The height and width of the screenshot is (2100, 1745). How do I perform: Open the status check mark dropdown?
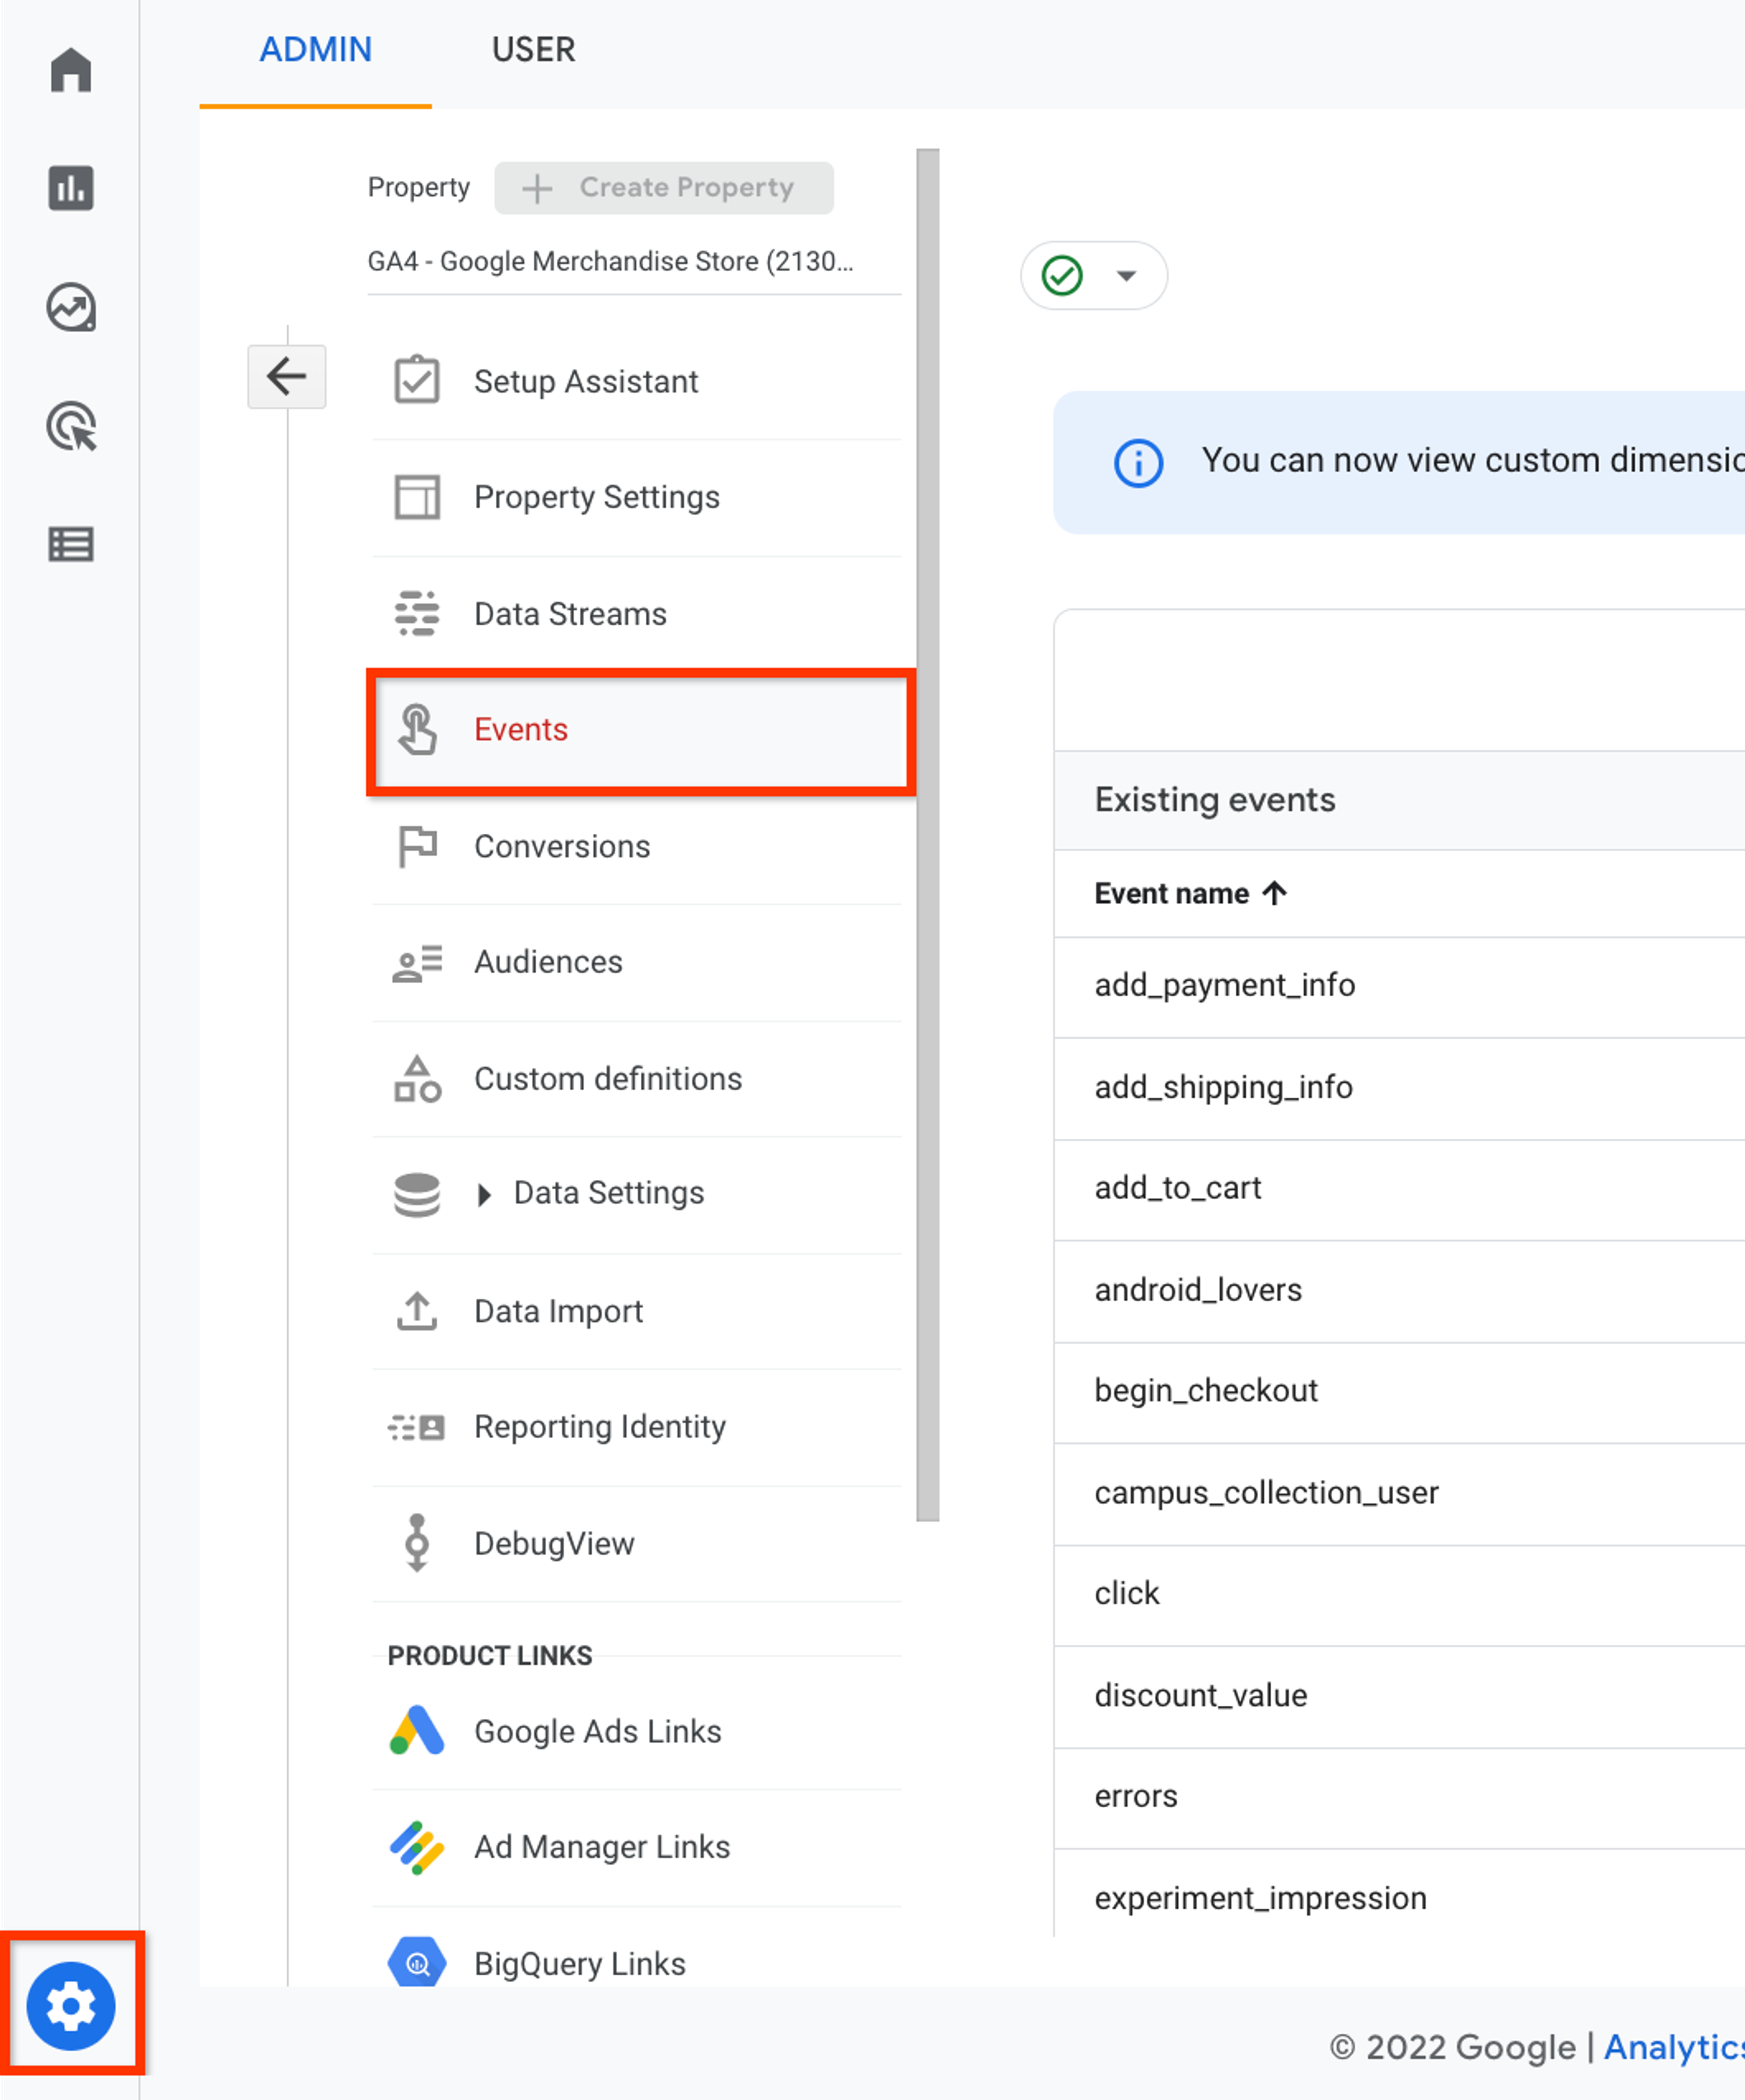click(1093, 275)
